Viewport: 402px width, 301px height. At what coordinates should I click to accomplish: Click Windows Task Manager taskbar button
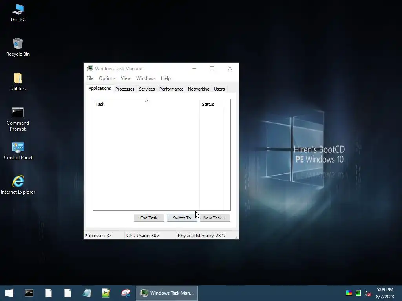(166, 293)
